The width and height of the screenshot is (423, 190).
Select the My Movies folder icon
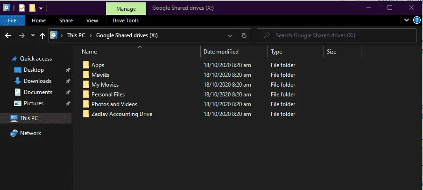coord(86,84)
